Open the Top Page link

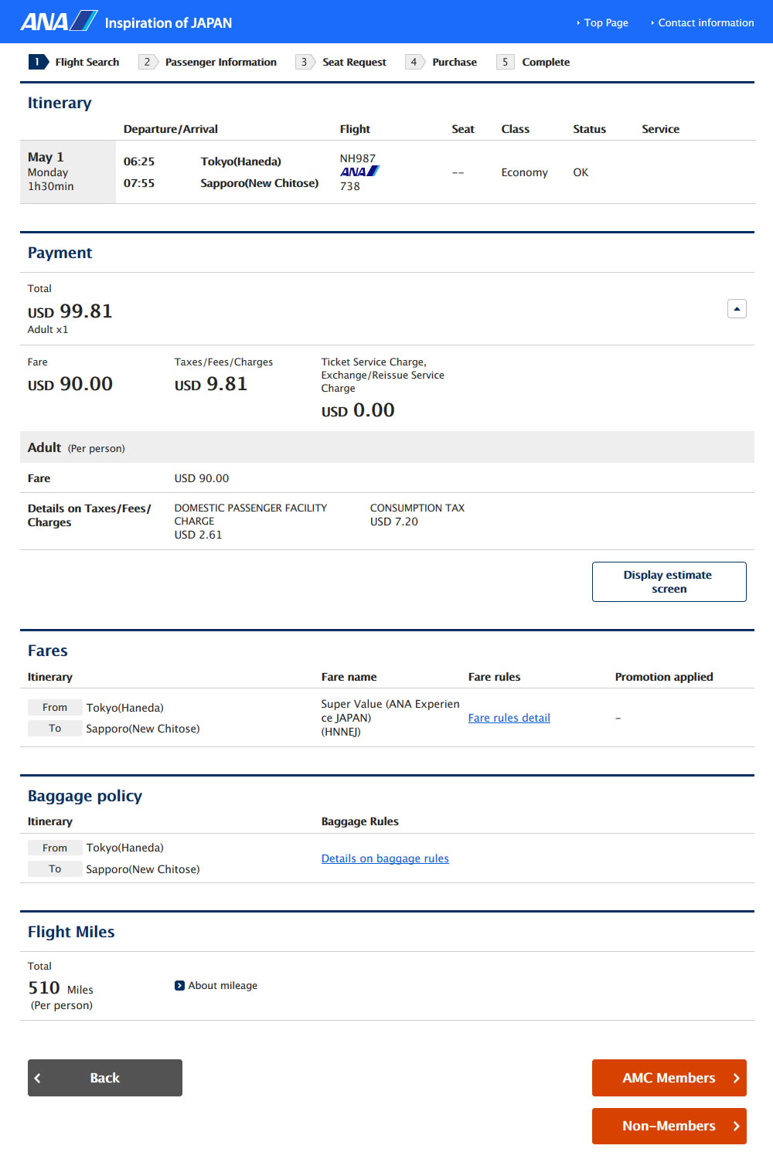click(x=605, y=23)
